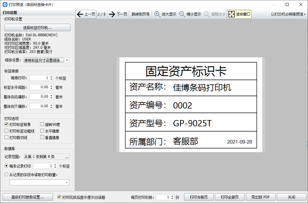
Task: Click the page indicator 2 / 8
Action: point(102,14)
